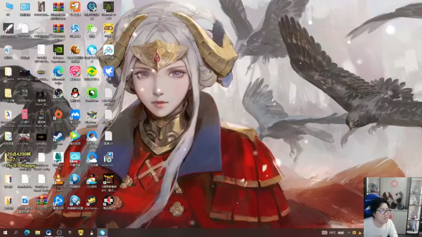
Task: Open the decoder settings gear shortcut
Action: pos(75,201)
